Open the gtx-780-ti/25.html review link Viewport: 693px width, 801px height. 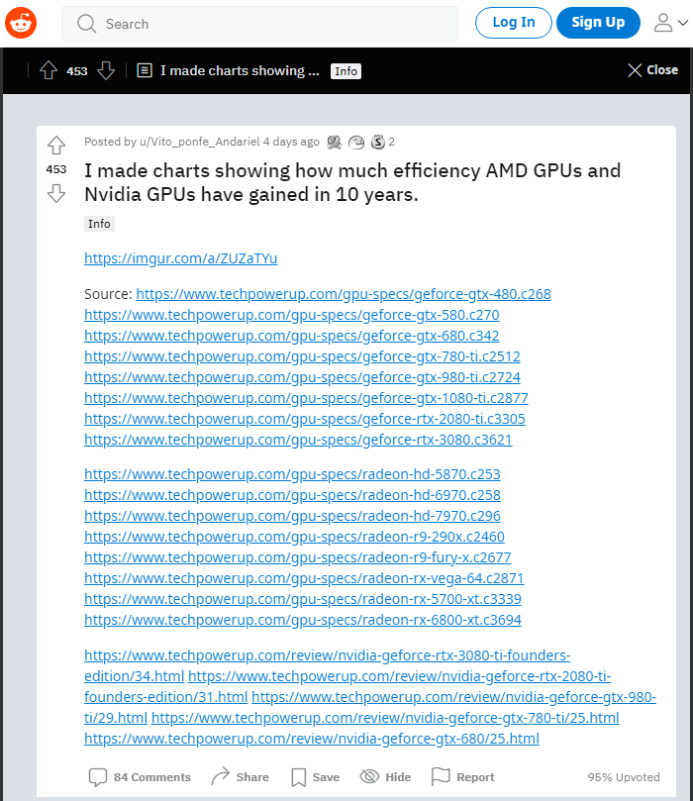[385, 718]
